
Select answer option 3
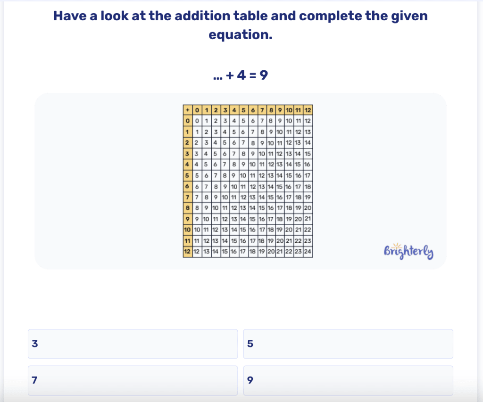[x=133, y=344]
